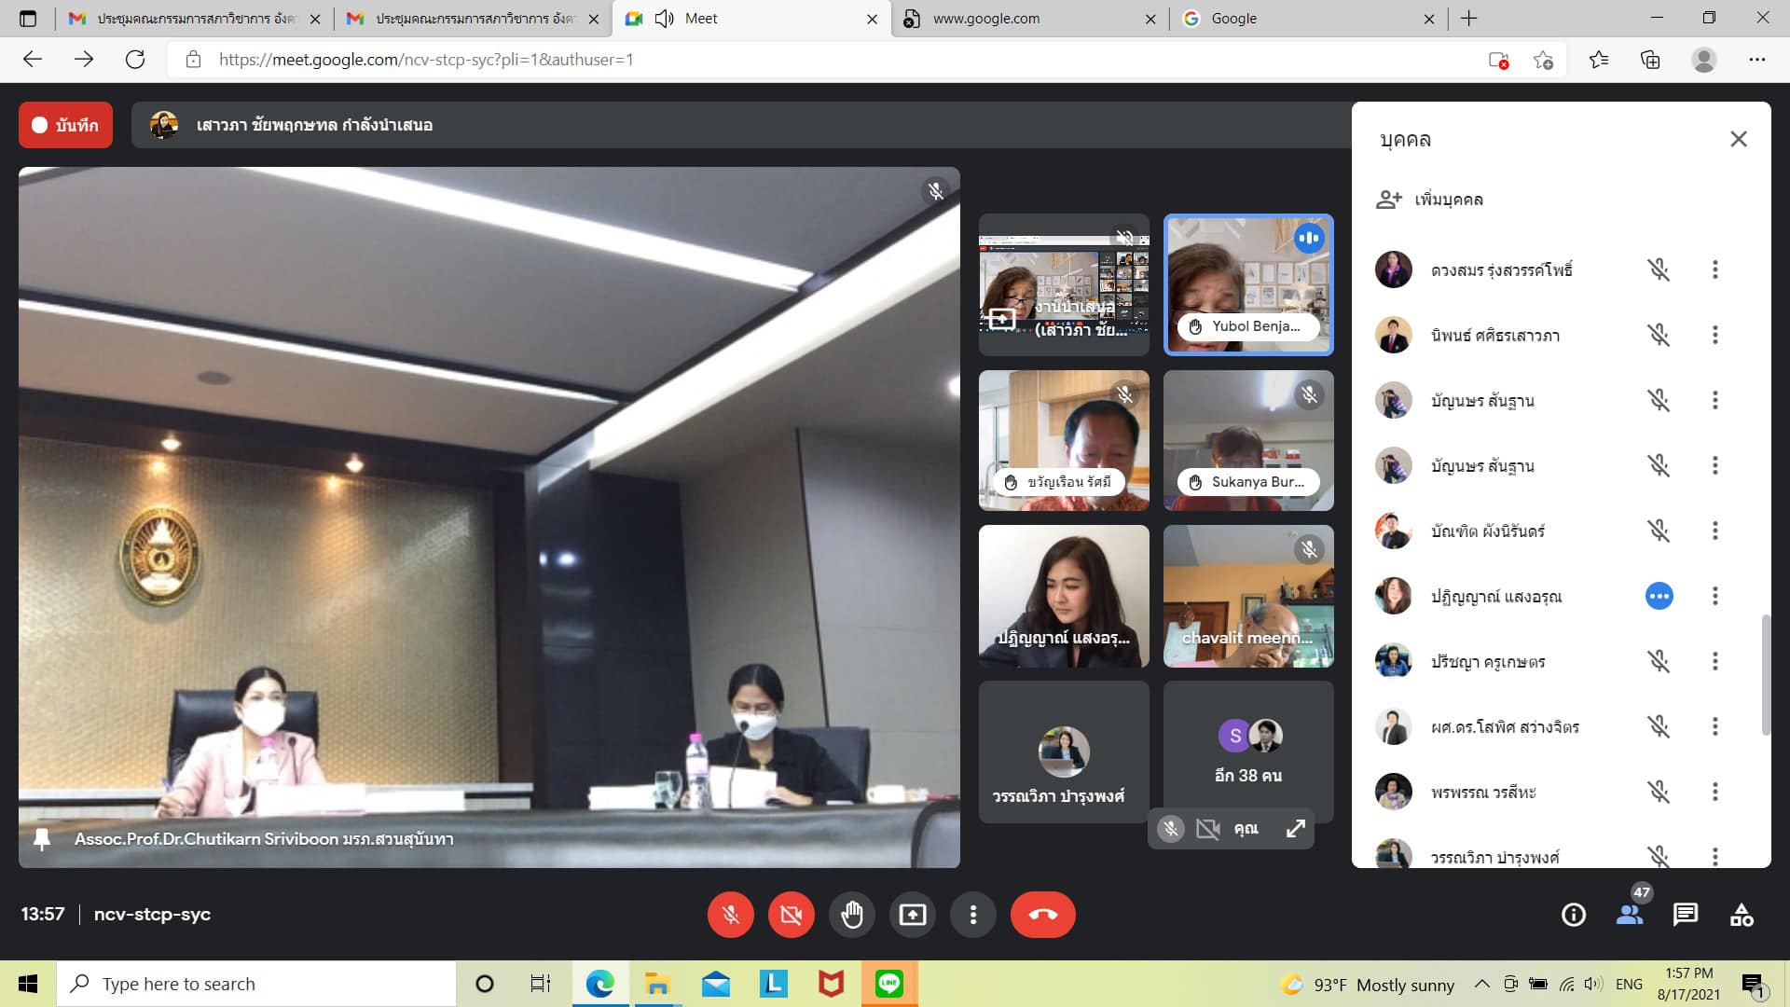1790x1007 pixels.
Task: Open the in-call chat panel
Action: (1685, 915)
